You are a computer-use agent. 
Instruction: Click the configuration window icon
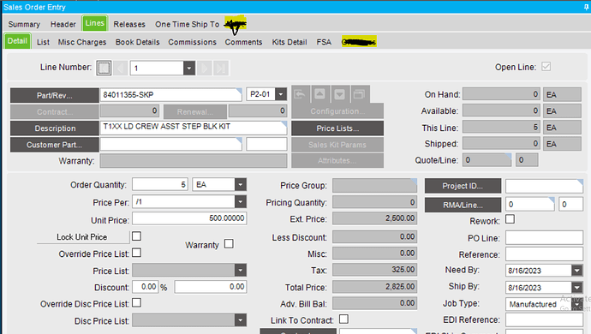(359, 94)
